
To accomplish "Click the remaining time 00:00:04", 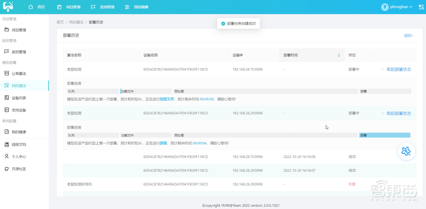I will pyautogui.click(x=200, y=143).
